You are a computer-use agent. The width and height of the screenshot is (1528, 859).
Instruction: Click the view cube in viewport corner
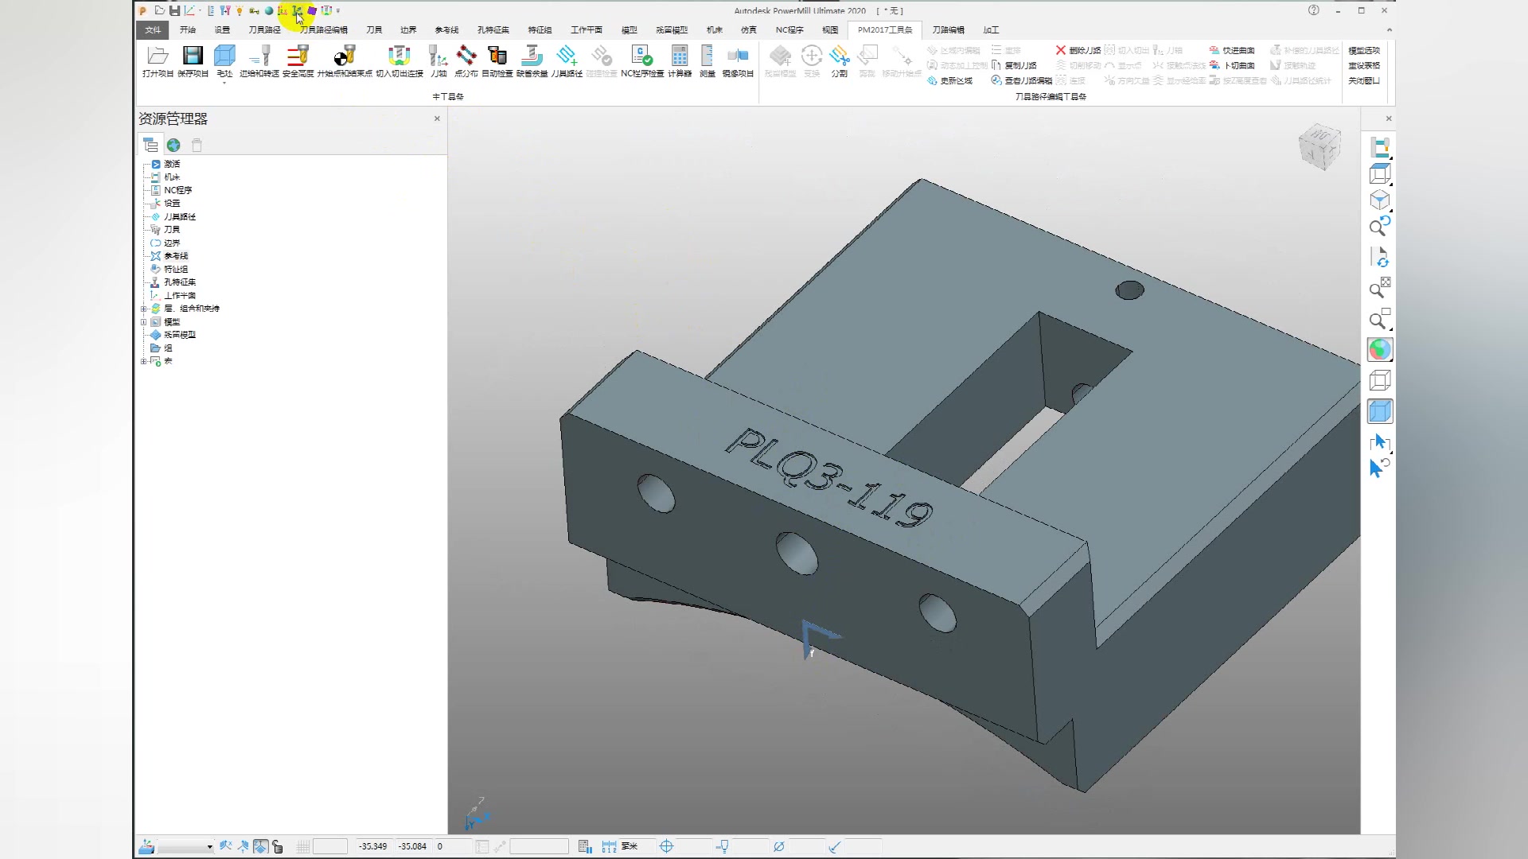(1319, 146)
